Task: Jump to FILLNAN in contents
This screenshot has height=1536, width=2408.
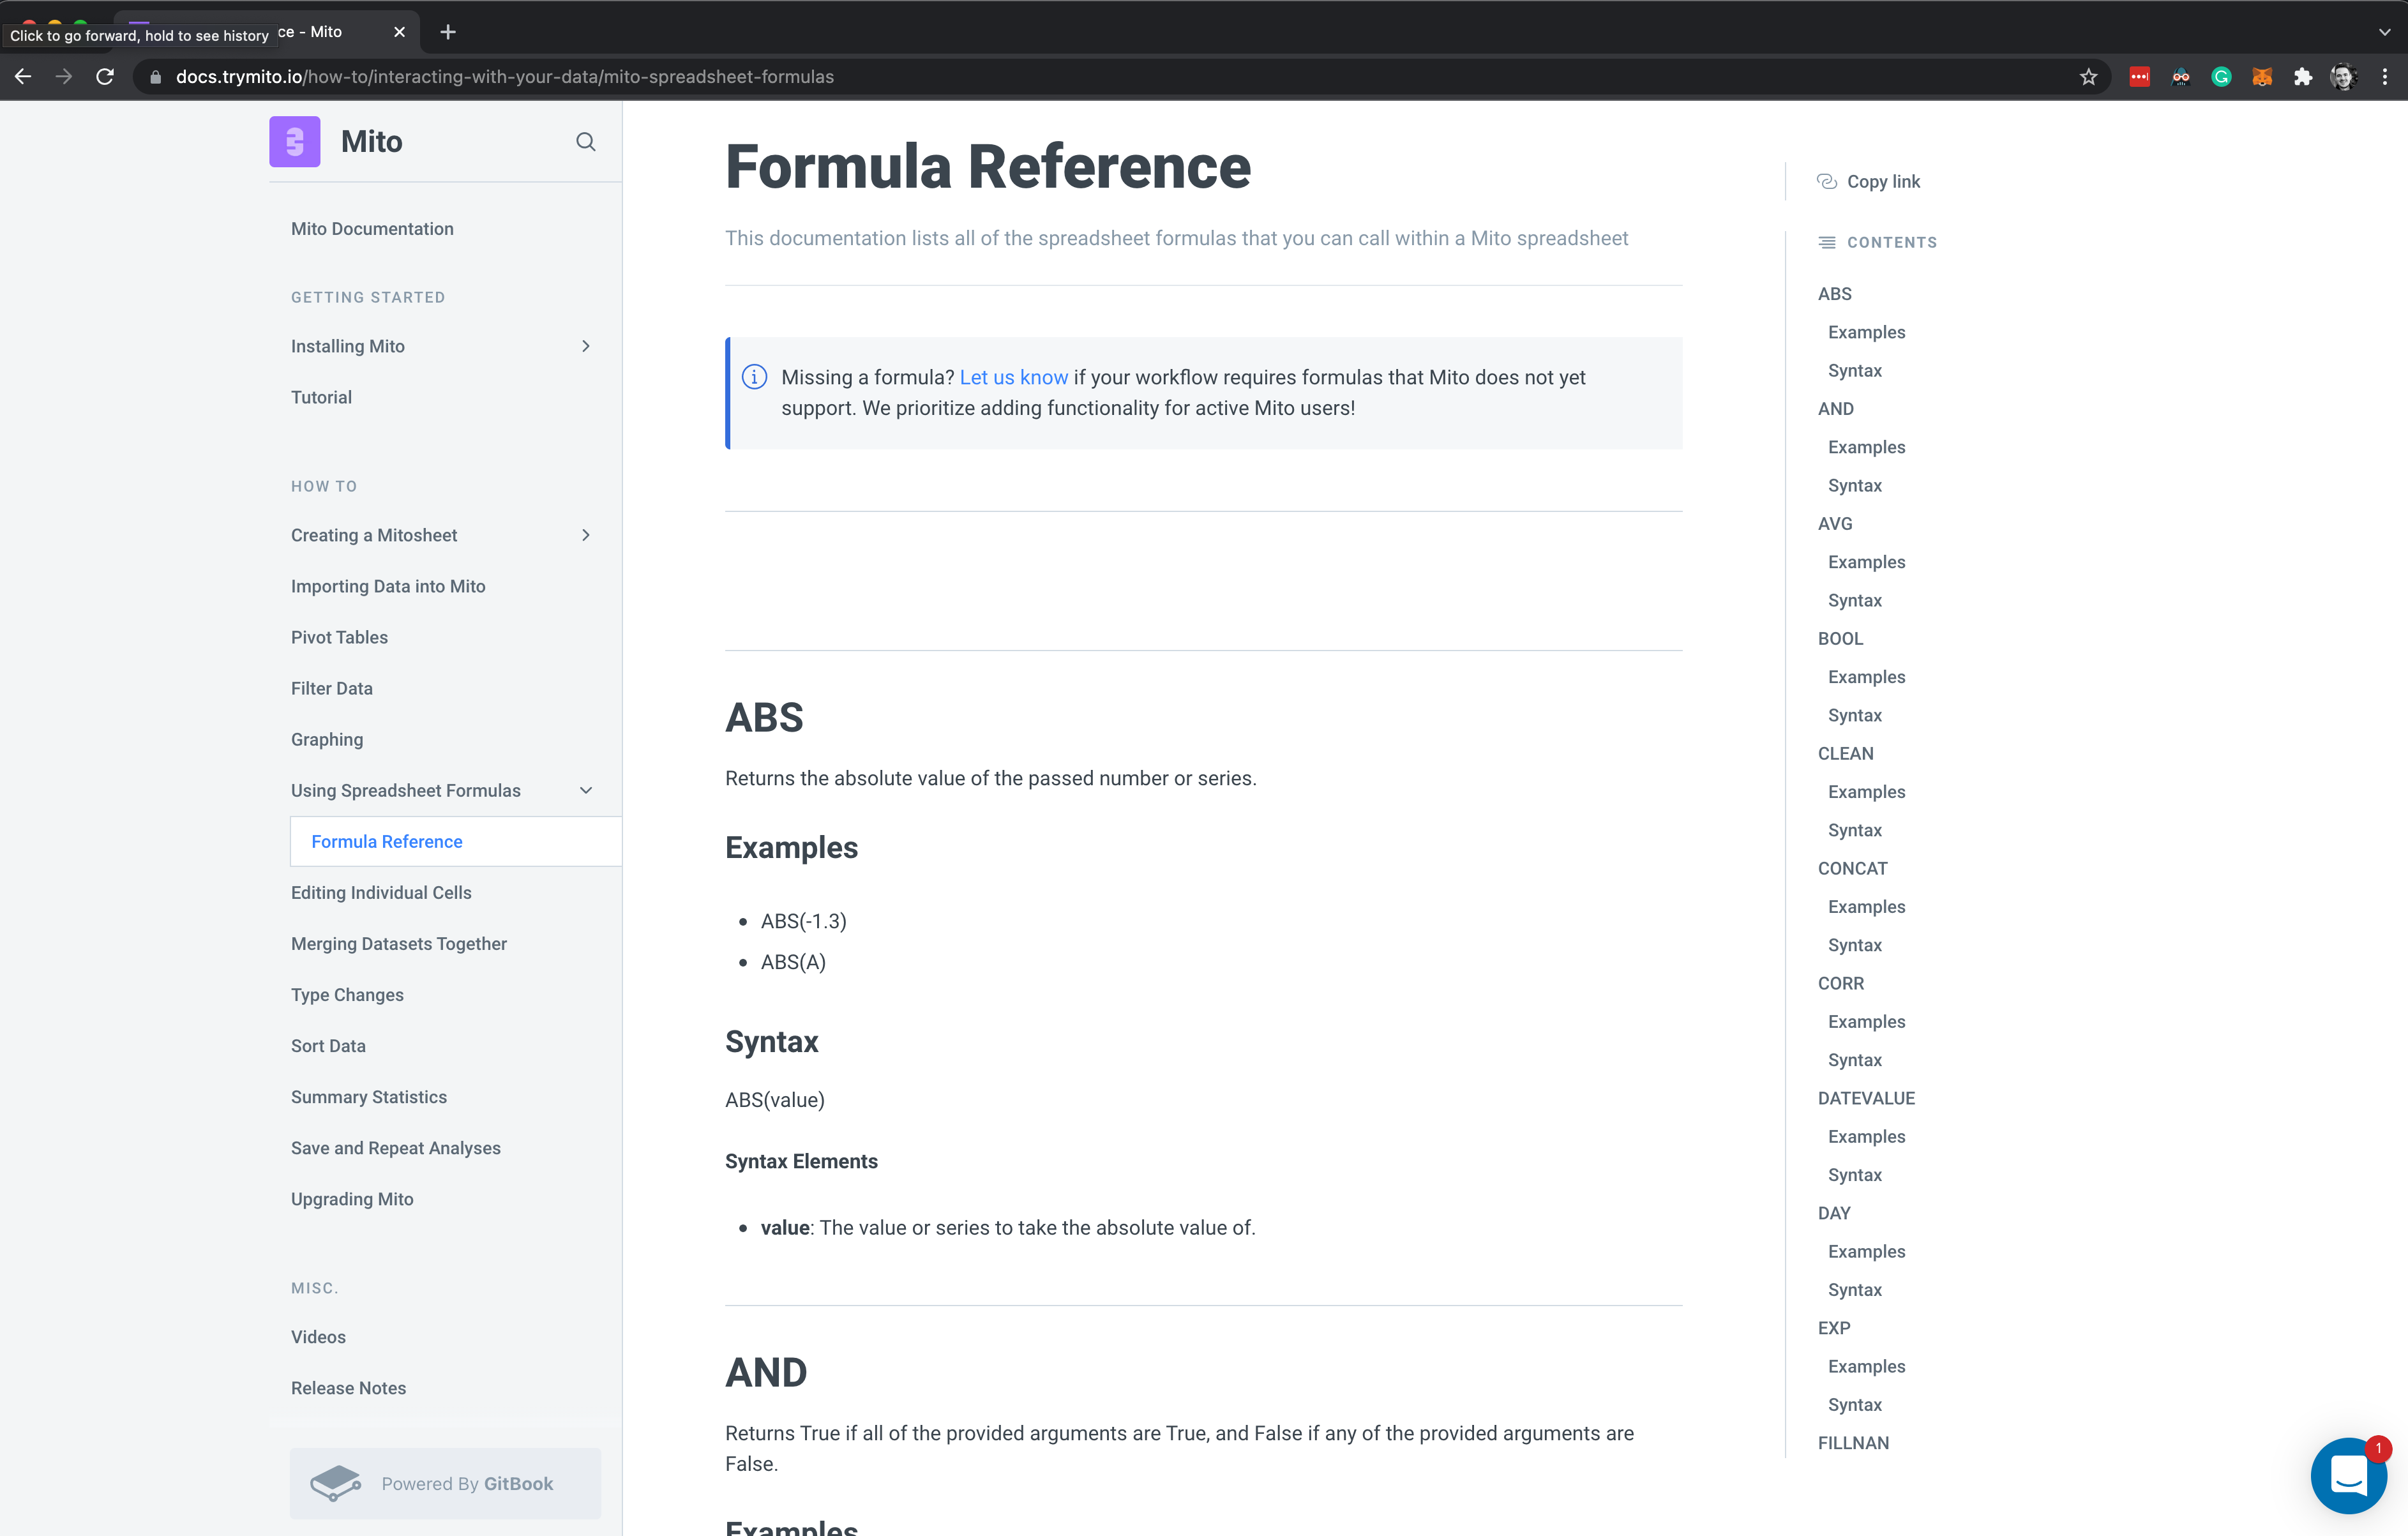Action: point(1853,1443)
